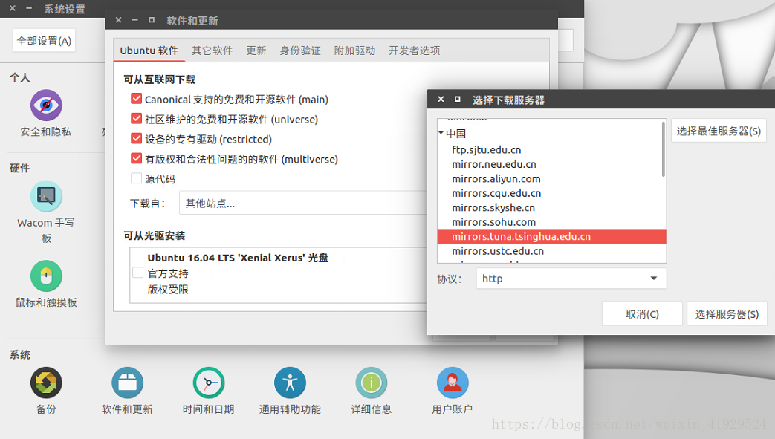The image size is (775, 439).
Task: Click the 选择最佳服务器(S) button
Action: pyautogui.click(x=719, y=131)
